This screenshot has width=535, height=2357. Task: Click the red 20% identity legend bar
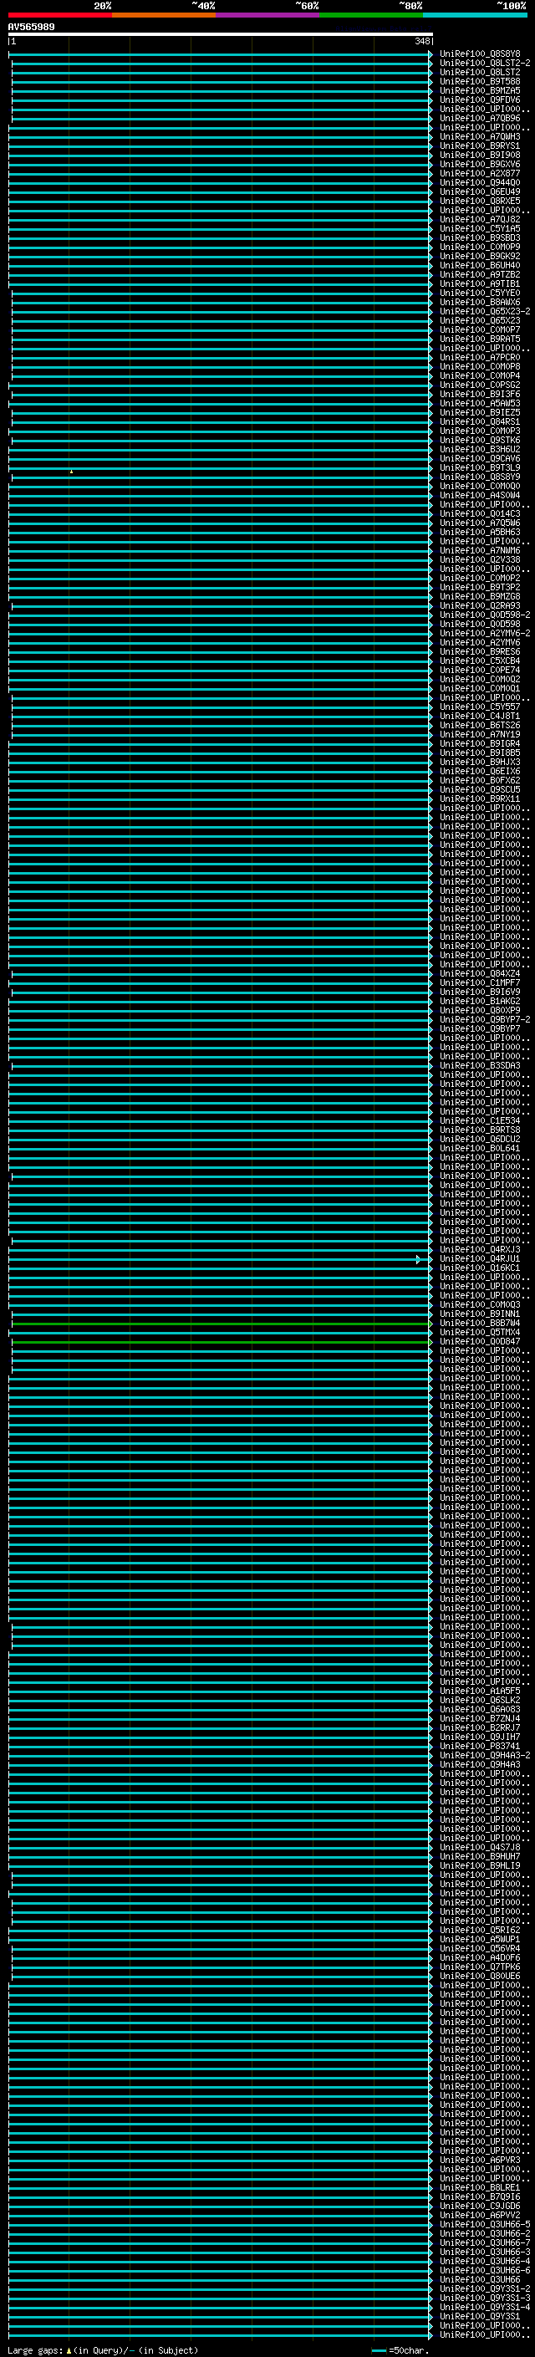(x=60, y=15)
